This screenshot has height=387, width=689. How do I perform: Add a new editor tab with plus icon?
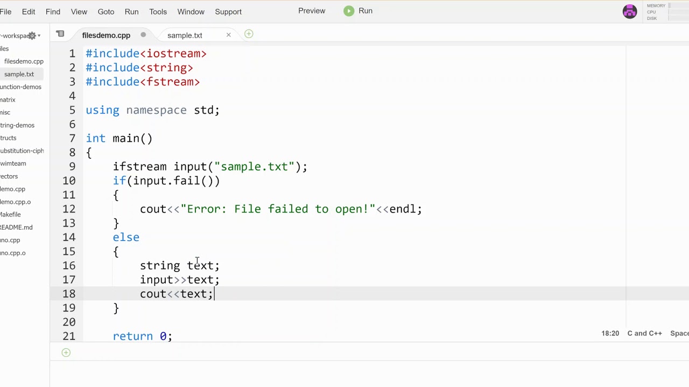[249, 34]
